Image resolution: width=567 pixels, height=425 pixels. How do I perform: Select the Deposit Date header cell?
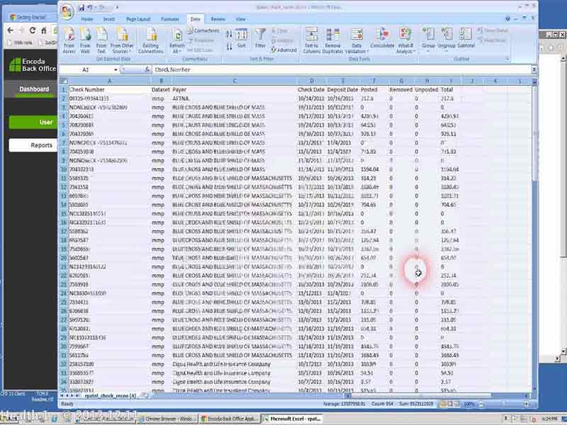(342, 90)
